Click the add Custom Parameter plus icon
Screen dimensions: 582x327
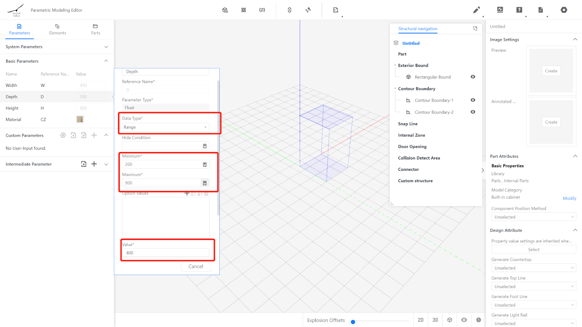coord(94,135)
